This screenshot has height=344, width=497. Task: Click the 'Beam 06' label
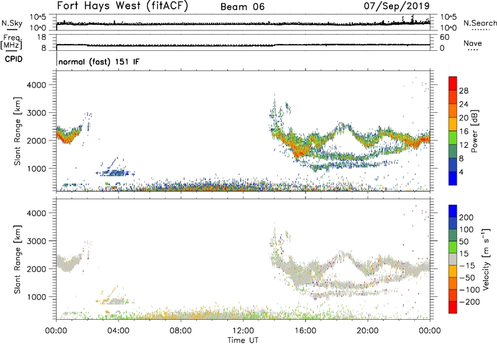pyautogui.click(x=242, y=7)
